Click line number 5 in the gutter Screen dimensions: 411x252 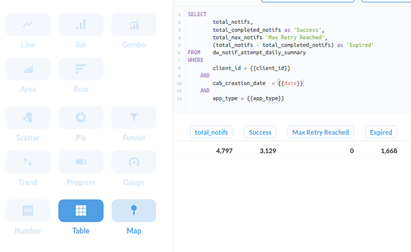click(x=179, y=45)
